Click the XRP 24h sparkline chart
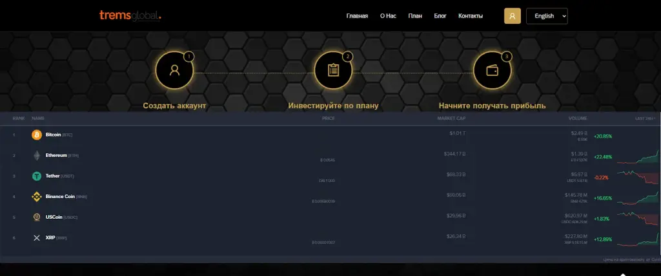 pos(637,239)
